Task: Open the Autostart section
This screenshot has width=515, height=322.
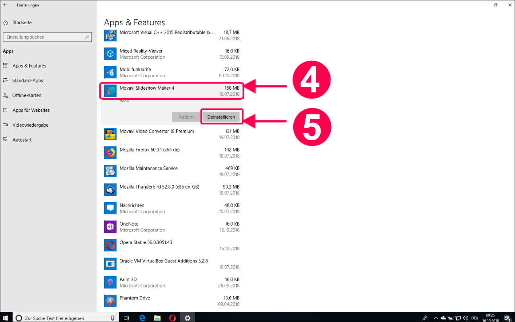Action: click(22, 140)
